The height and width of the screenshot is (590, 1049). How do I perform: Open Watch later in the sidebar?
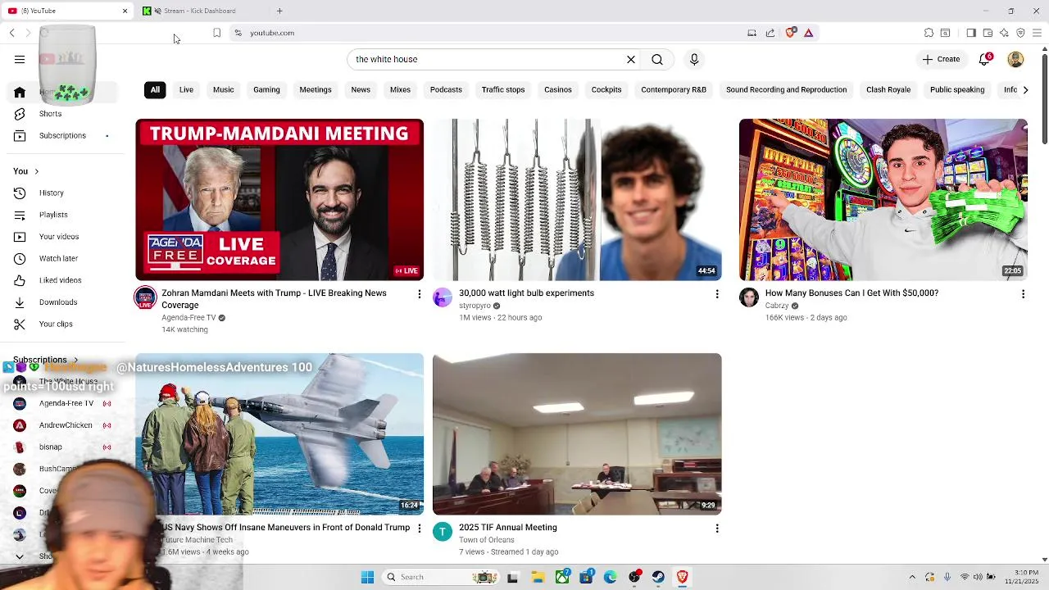[58, 258]
